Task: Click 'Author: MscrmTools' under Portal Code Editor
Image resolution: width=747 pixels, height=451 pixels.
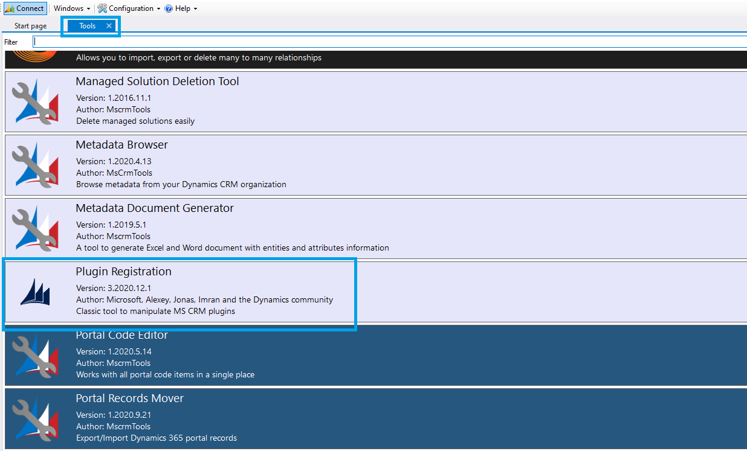Action: point(114,363)
